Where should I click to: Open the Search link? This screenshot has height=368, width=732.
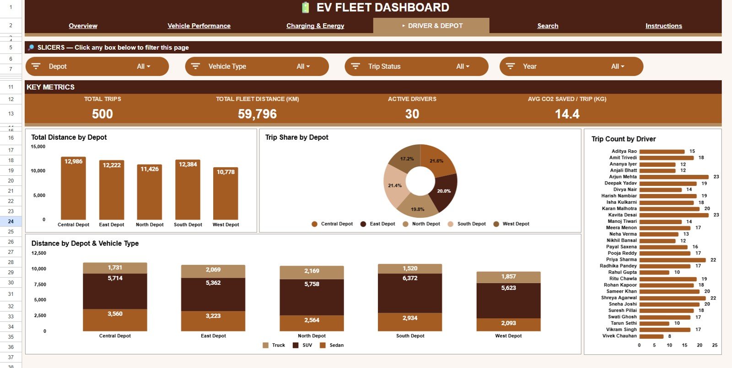point(548,26)
